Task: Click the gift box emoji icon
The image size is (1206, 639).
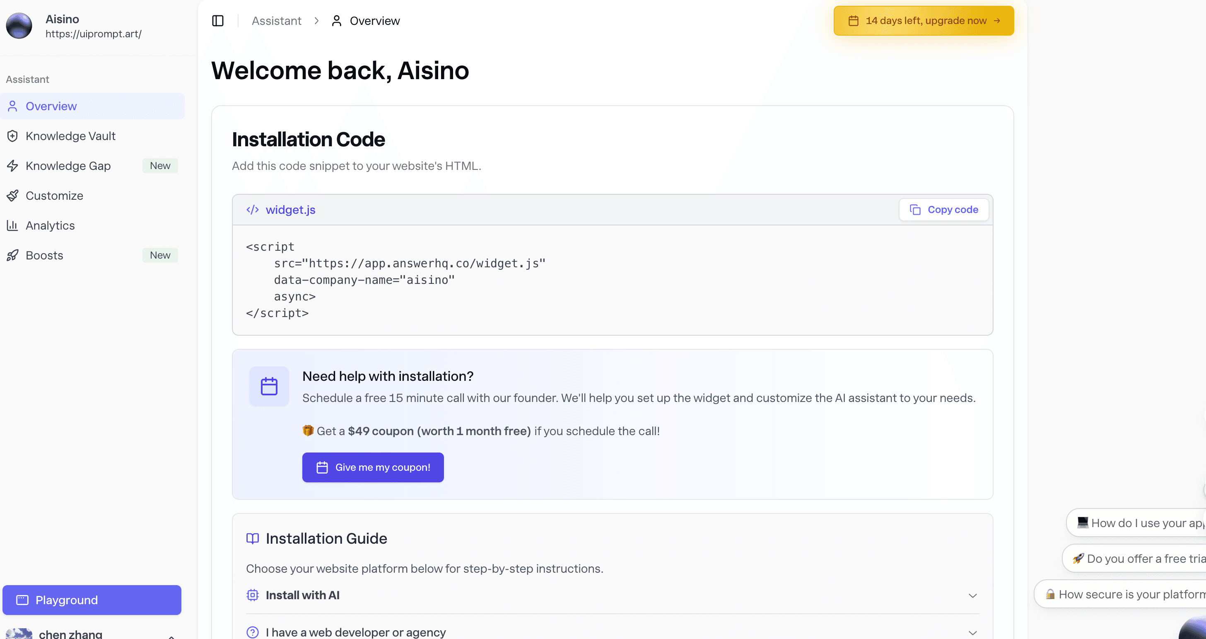Action: pyautogui.click(x=308, y=431)
